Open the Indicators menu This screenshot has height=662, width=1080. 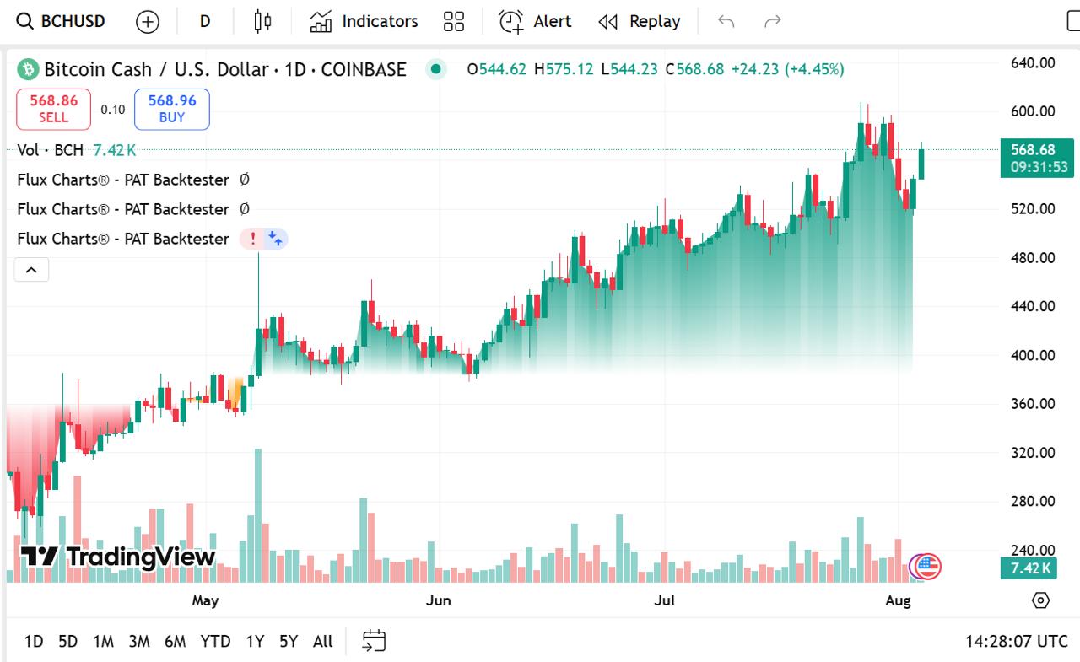(x=363, y=21)
